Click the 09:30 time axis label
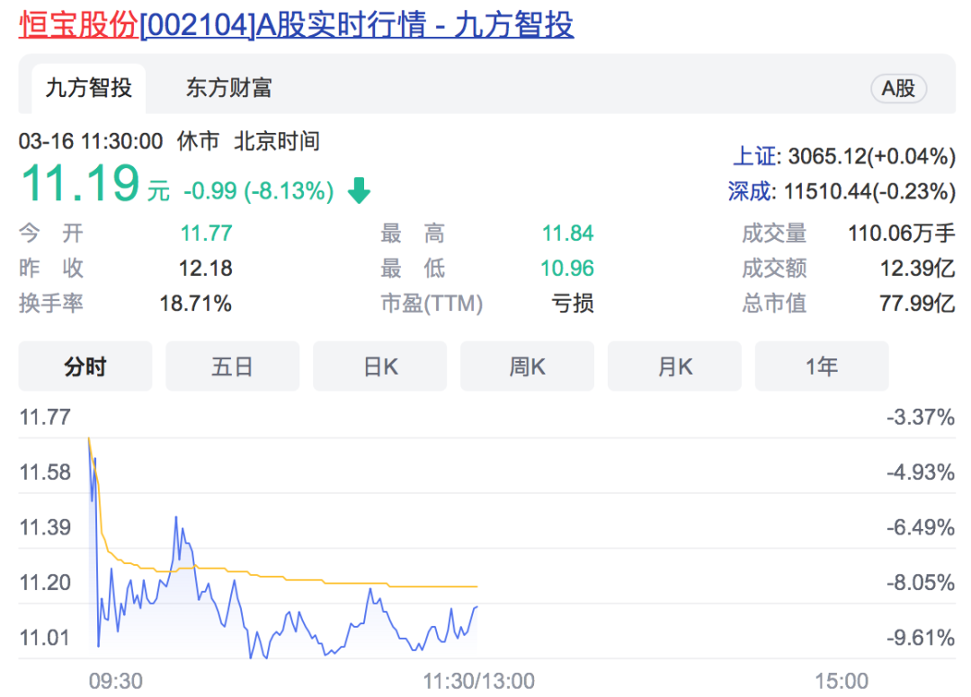The height and width of the screenshot is (697, 971). click(115, 680)
